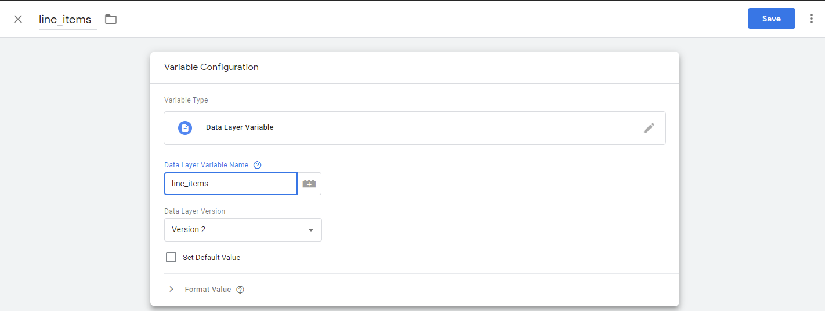Open the Data Layer Version dropdown
Viewport: 825px width, 311px height.
[243, 230]
